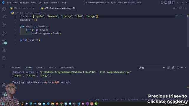Screen dimensions: 189x106
Task: Switch to the JUPYTER panel tab
Action: pyautogui.click(x=52, y=68)
